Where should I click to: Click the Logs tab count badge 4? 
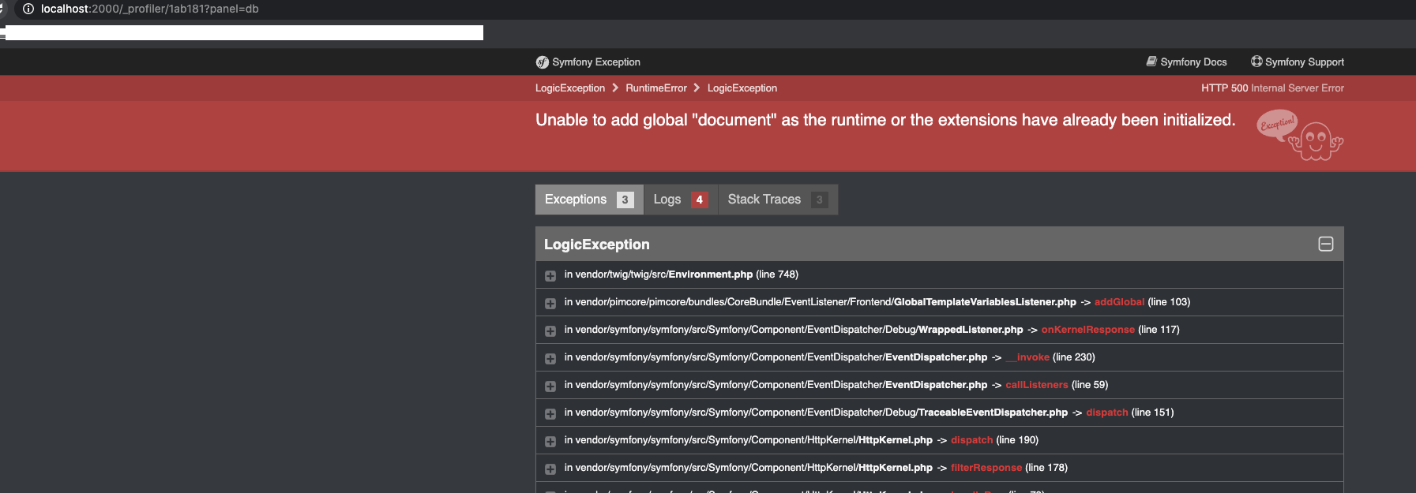point(700,200)
